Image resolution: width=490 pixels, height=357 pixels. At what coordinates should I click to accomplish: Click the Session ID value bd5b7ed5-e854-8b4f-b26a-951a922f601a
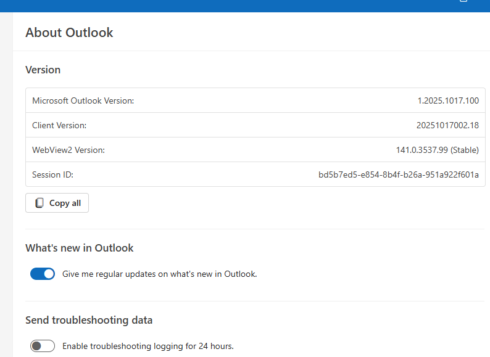coord(399,174)
